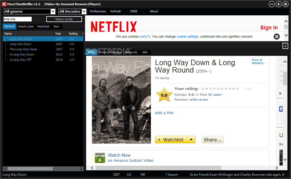Click the Amazon Instant Video icon
Screen dimensions: 291x179
[x=100, y=158]
